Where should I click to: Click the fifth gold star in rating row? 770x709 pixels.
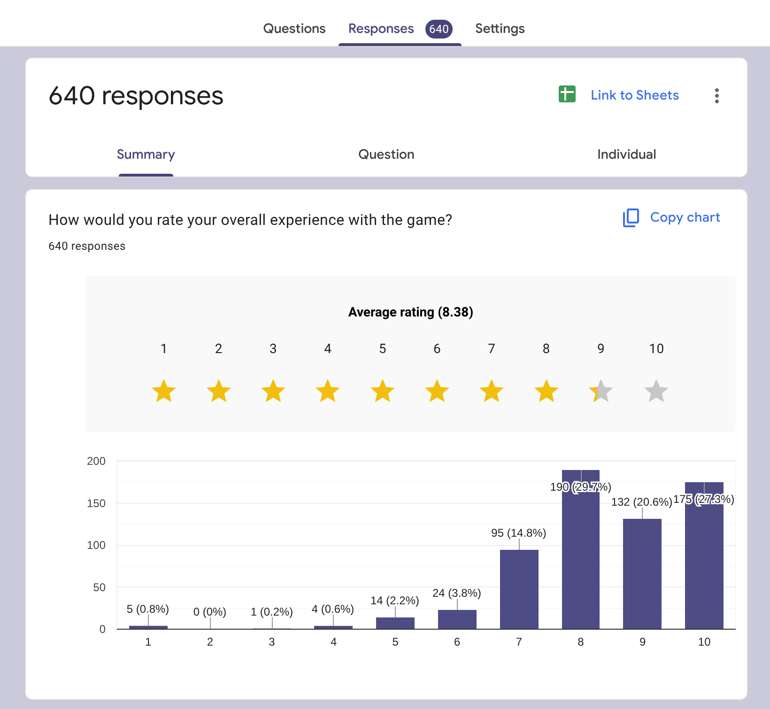pos(383,391)
